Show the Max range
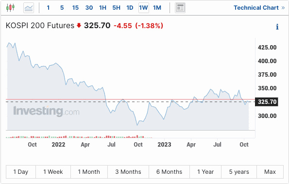This screenshot has height=184, width=289. click(x=270, y=172)
